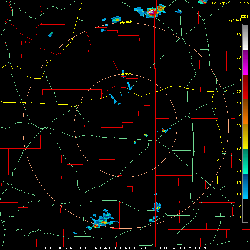This screenshot has width=250, height=250.
Task: Click the "20" value on the color scale
Action: pos(239,171)
